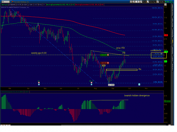Click the 'PB' annotation near the trendline
The height and width of the screenshot is (132, 177).
(x=124, y=53)
